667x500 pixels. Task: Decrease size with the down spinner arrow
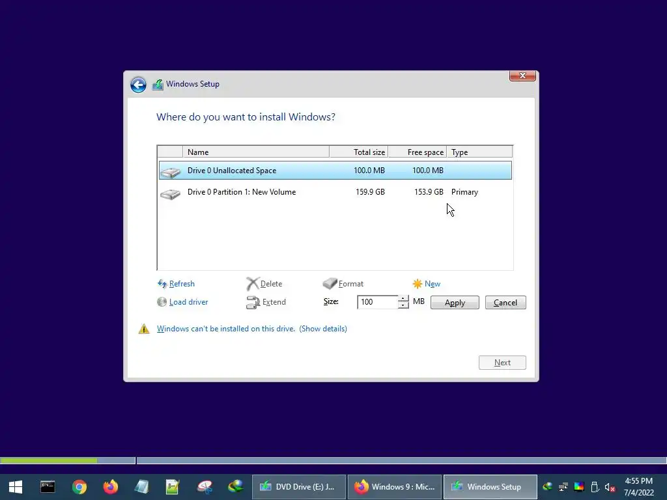[403, 306]
